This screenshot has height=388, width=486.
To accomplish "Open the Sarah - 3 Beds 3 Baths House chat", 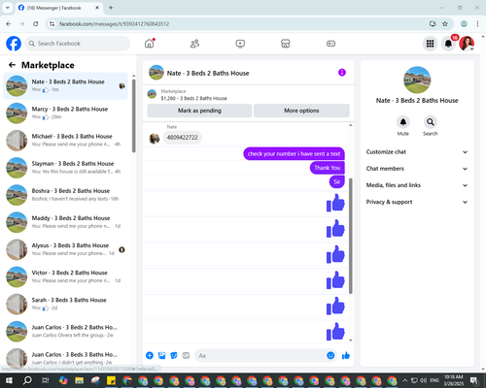I will pyautogui.click(x=65, y=305).
